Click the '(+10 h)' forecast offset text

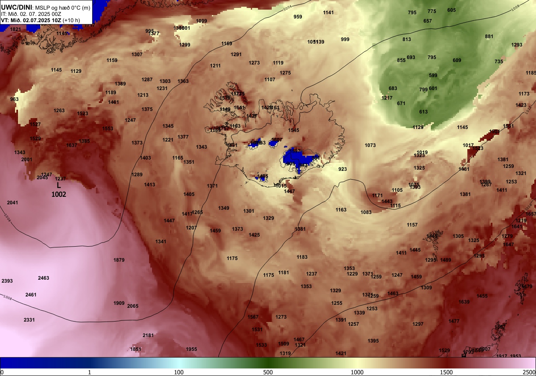point(71,20)
